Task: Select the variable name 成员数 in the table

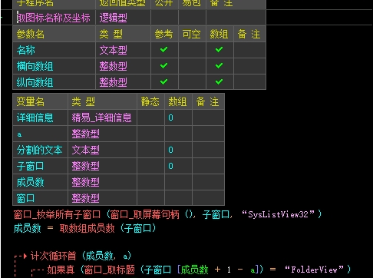Action: (x=31, y=182)
